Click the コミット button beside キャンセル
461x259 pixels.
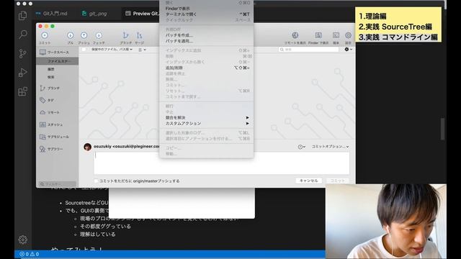[337, 181]
